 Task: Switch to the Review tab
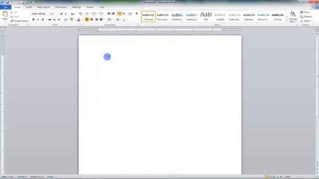point(90,7)
